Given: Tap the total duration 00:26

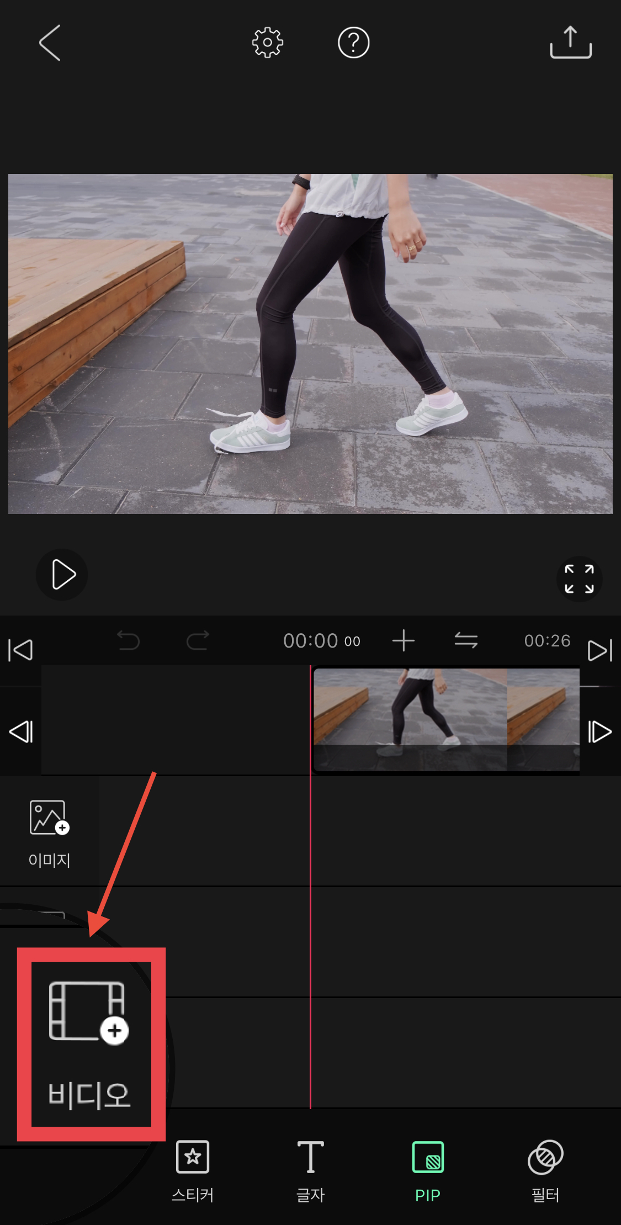Looking at the screenshot, I should point(547,640).
